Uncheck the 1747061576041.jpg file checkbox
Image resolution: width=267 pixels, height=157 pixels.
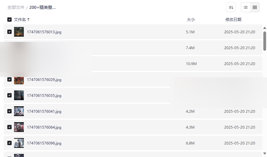(9, 111)
